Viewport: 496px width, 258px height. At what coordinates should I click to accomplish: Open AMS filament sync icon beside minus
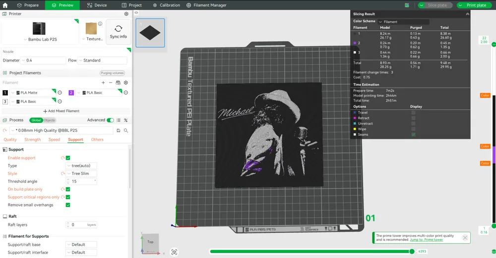(x=118, y=83)
